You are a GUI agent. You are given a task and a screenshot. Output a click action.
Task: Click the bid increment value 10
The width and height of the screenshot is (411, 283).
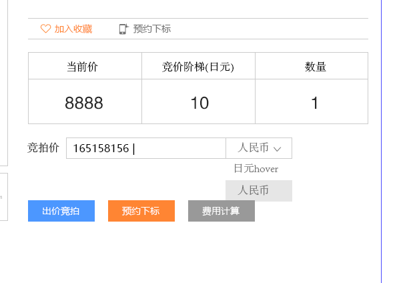coord(199,103)
